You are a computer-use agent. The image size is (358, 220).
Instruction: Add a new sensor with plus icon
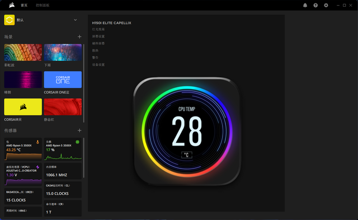click(79, 130)
